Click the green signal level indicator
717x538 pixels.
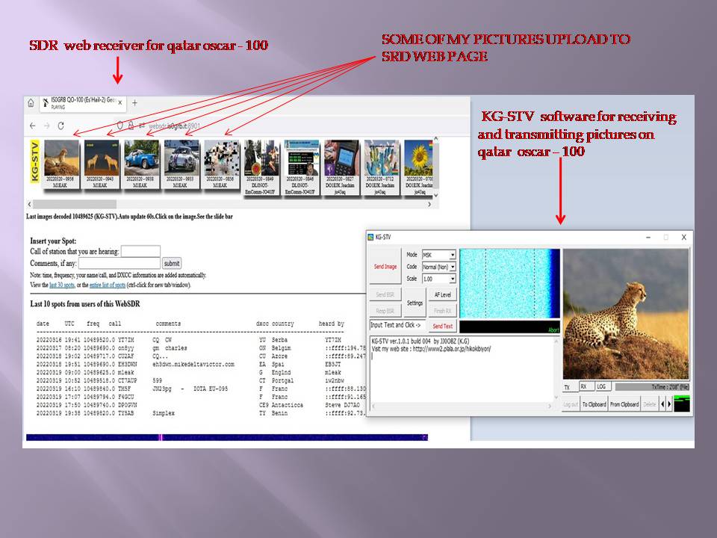(x=682, y=404)
